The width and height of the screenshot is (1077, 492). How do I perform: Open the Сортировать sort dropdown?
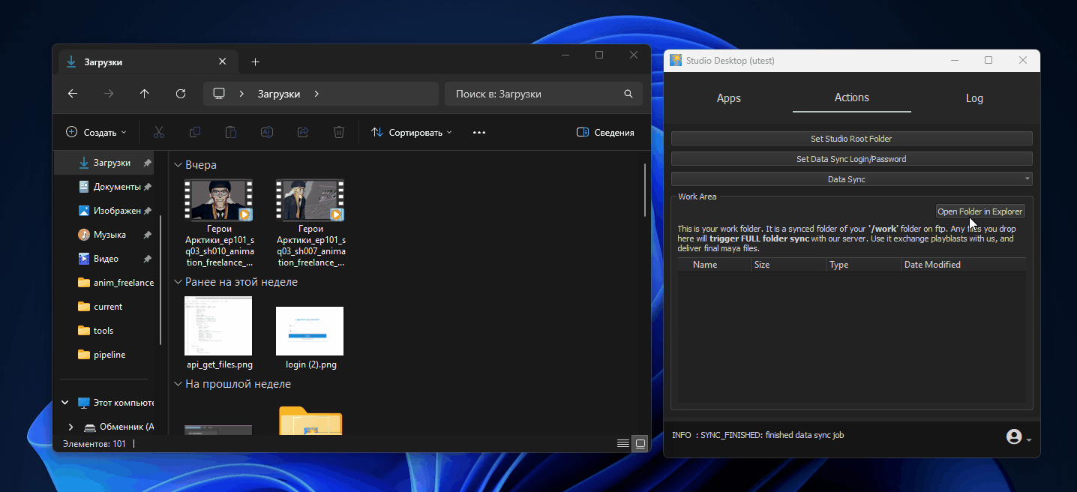tap(412, 133)
